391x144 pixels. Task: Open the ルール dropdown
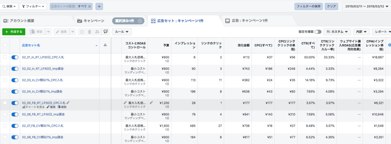point(122,32)
